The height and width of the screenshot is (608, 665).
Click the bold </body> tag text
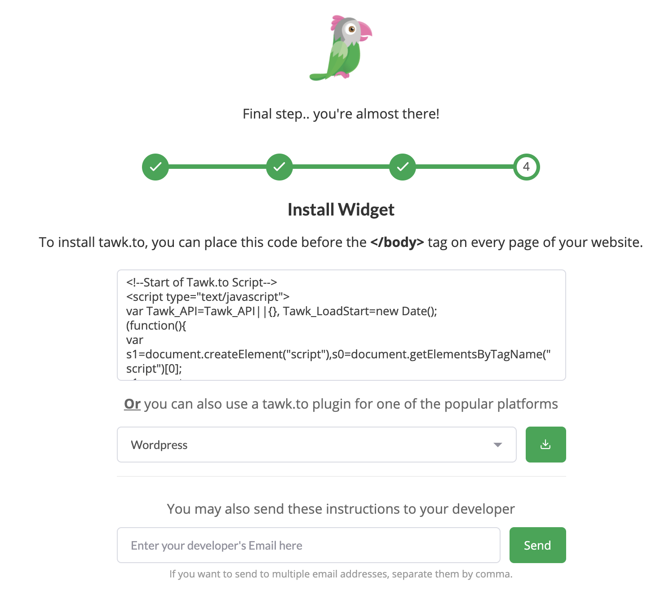tap(397, 242)
